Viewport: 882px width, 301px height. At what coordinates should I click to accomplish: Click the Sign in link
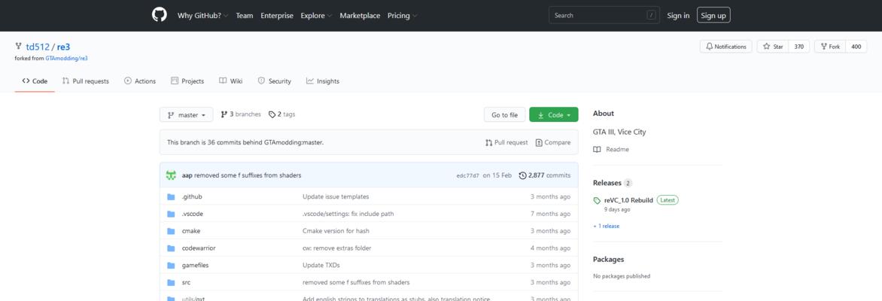678,16
